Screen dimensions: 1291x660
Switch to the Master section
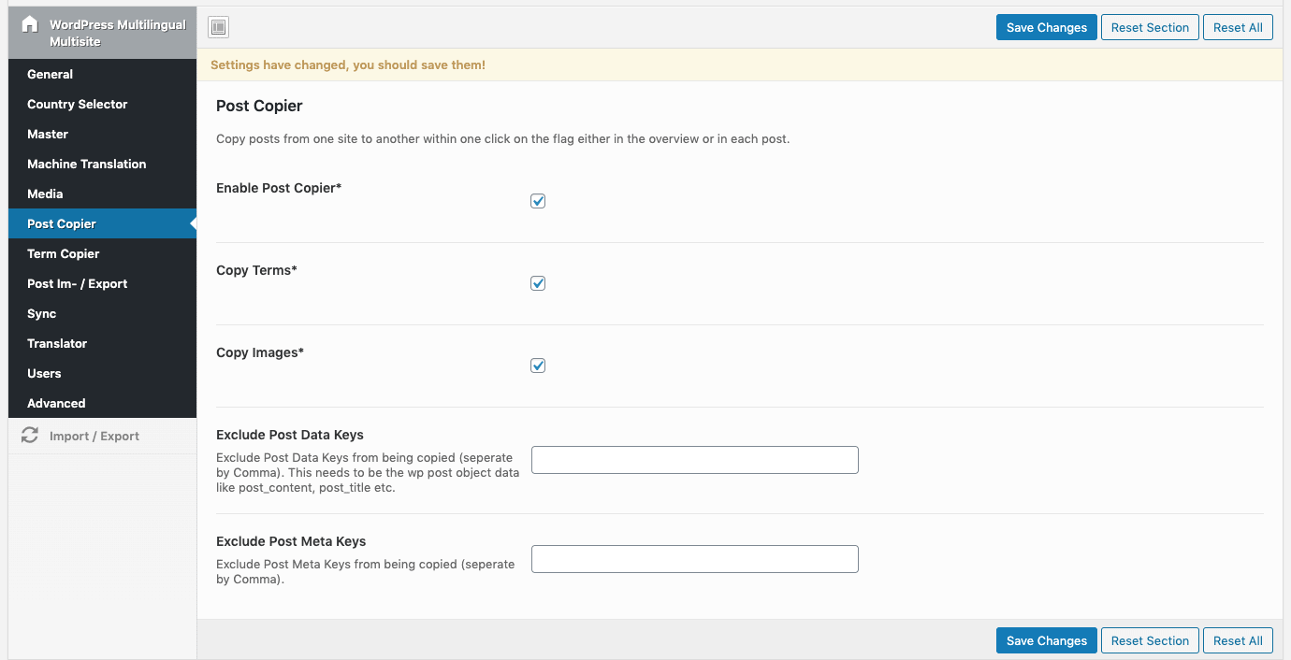coord(48,134)
